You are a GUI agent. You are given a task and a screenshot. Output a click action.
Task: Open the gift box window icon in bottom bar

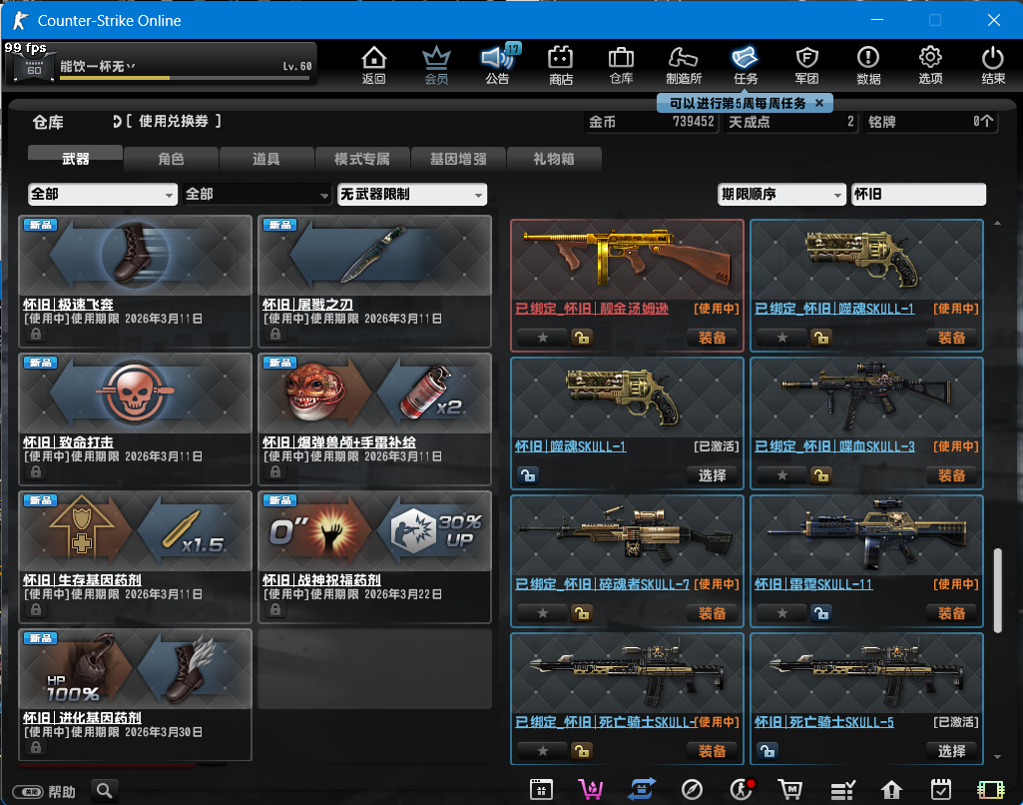(x=542, y=790)
